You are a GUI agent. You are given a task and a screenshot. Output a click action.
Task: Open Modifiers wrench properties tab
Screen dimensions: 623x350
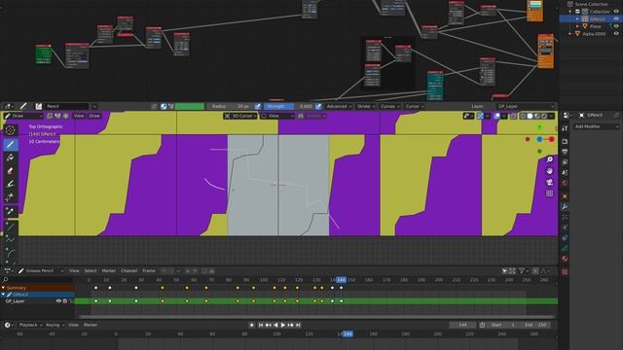point(565,207)
